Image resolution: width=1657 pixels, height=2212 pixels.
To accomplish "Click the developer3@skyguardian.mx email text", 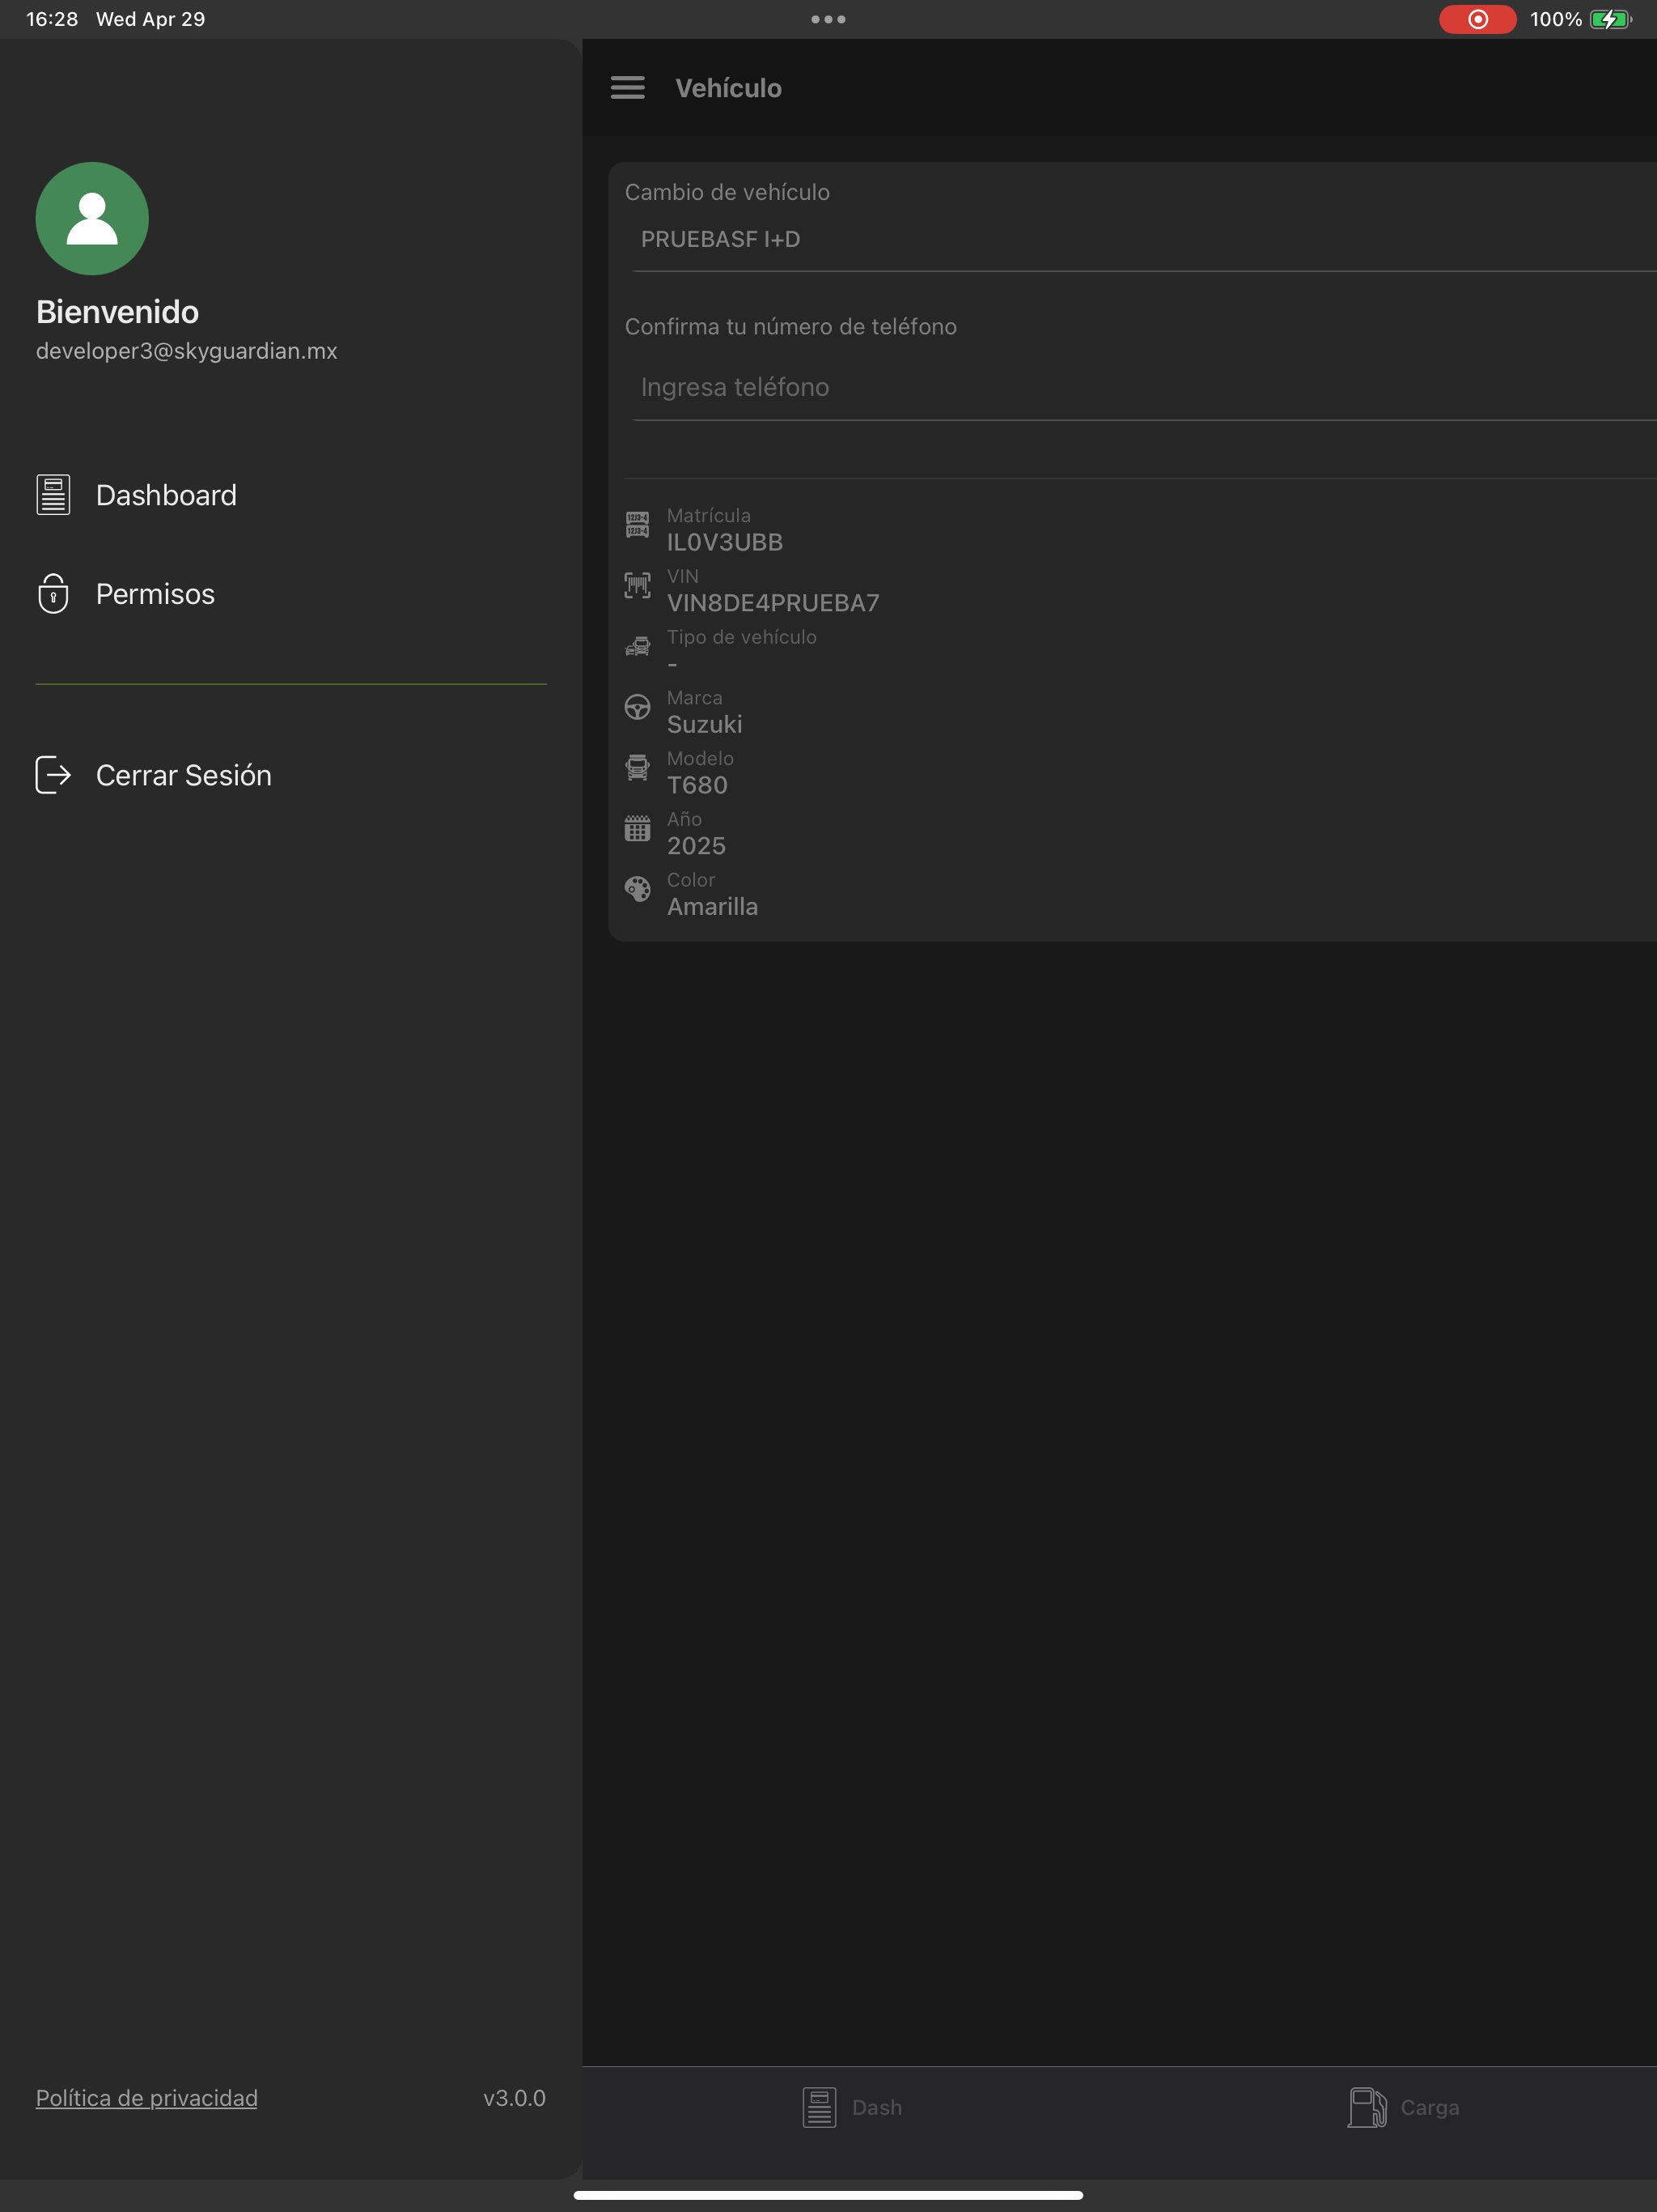I will point(187,351).
